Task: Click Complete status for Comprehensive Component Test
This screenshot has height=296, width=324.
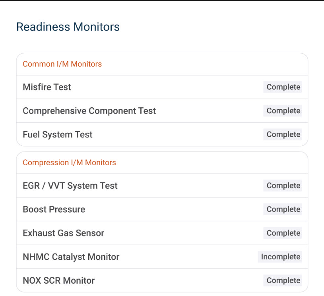Action: point(282,111)
